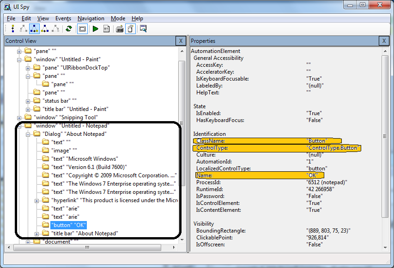
Task: Click the Control View horizontal scroll right arrow
Action: coord(174,247)
